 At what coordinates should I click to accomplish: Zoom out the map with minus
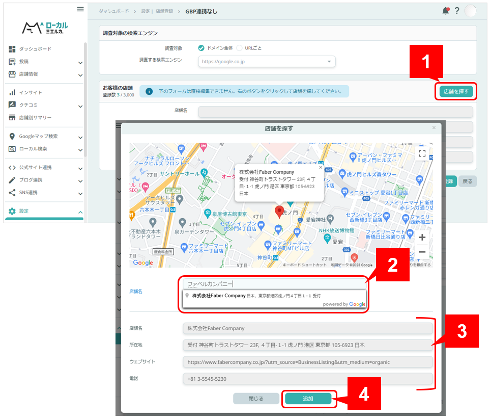pos(422,252)
